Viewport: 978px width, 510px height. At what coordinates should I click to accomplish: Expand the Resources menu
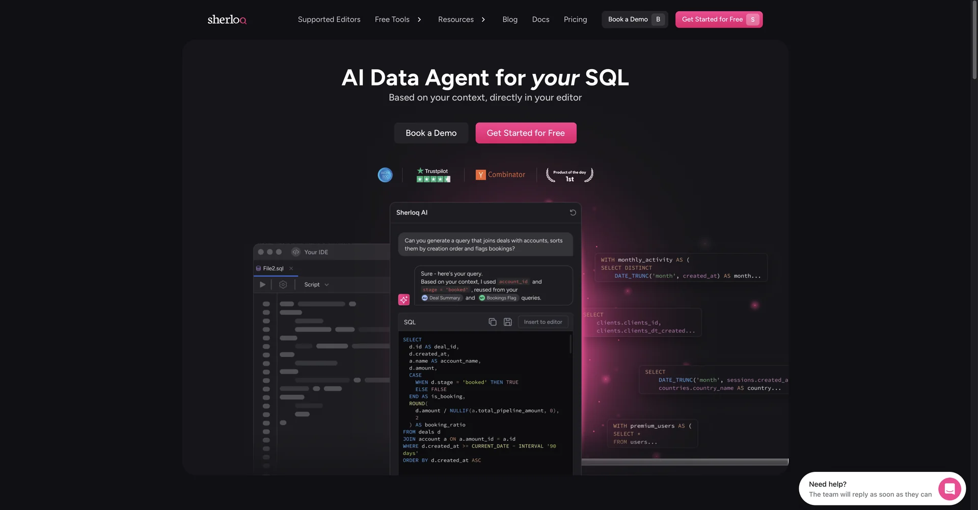pos(461,19)
